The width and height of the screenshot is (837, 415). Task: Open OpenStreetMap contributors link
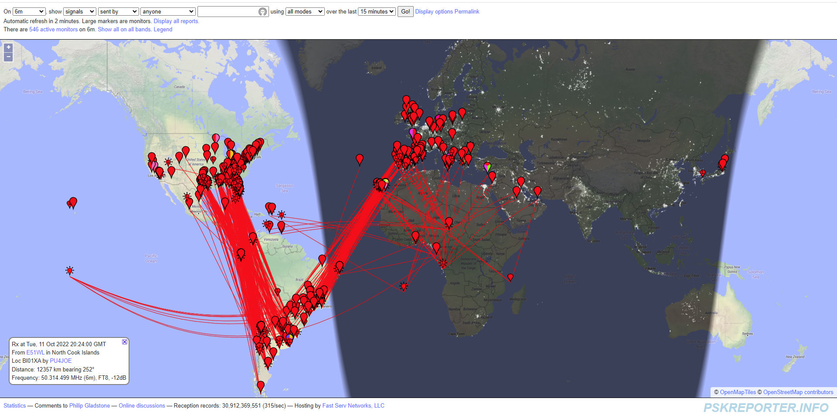point(798,392)
